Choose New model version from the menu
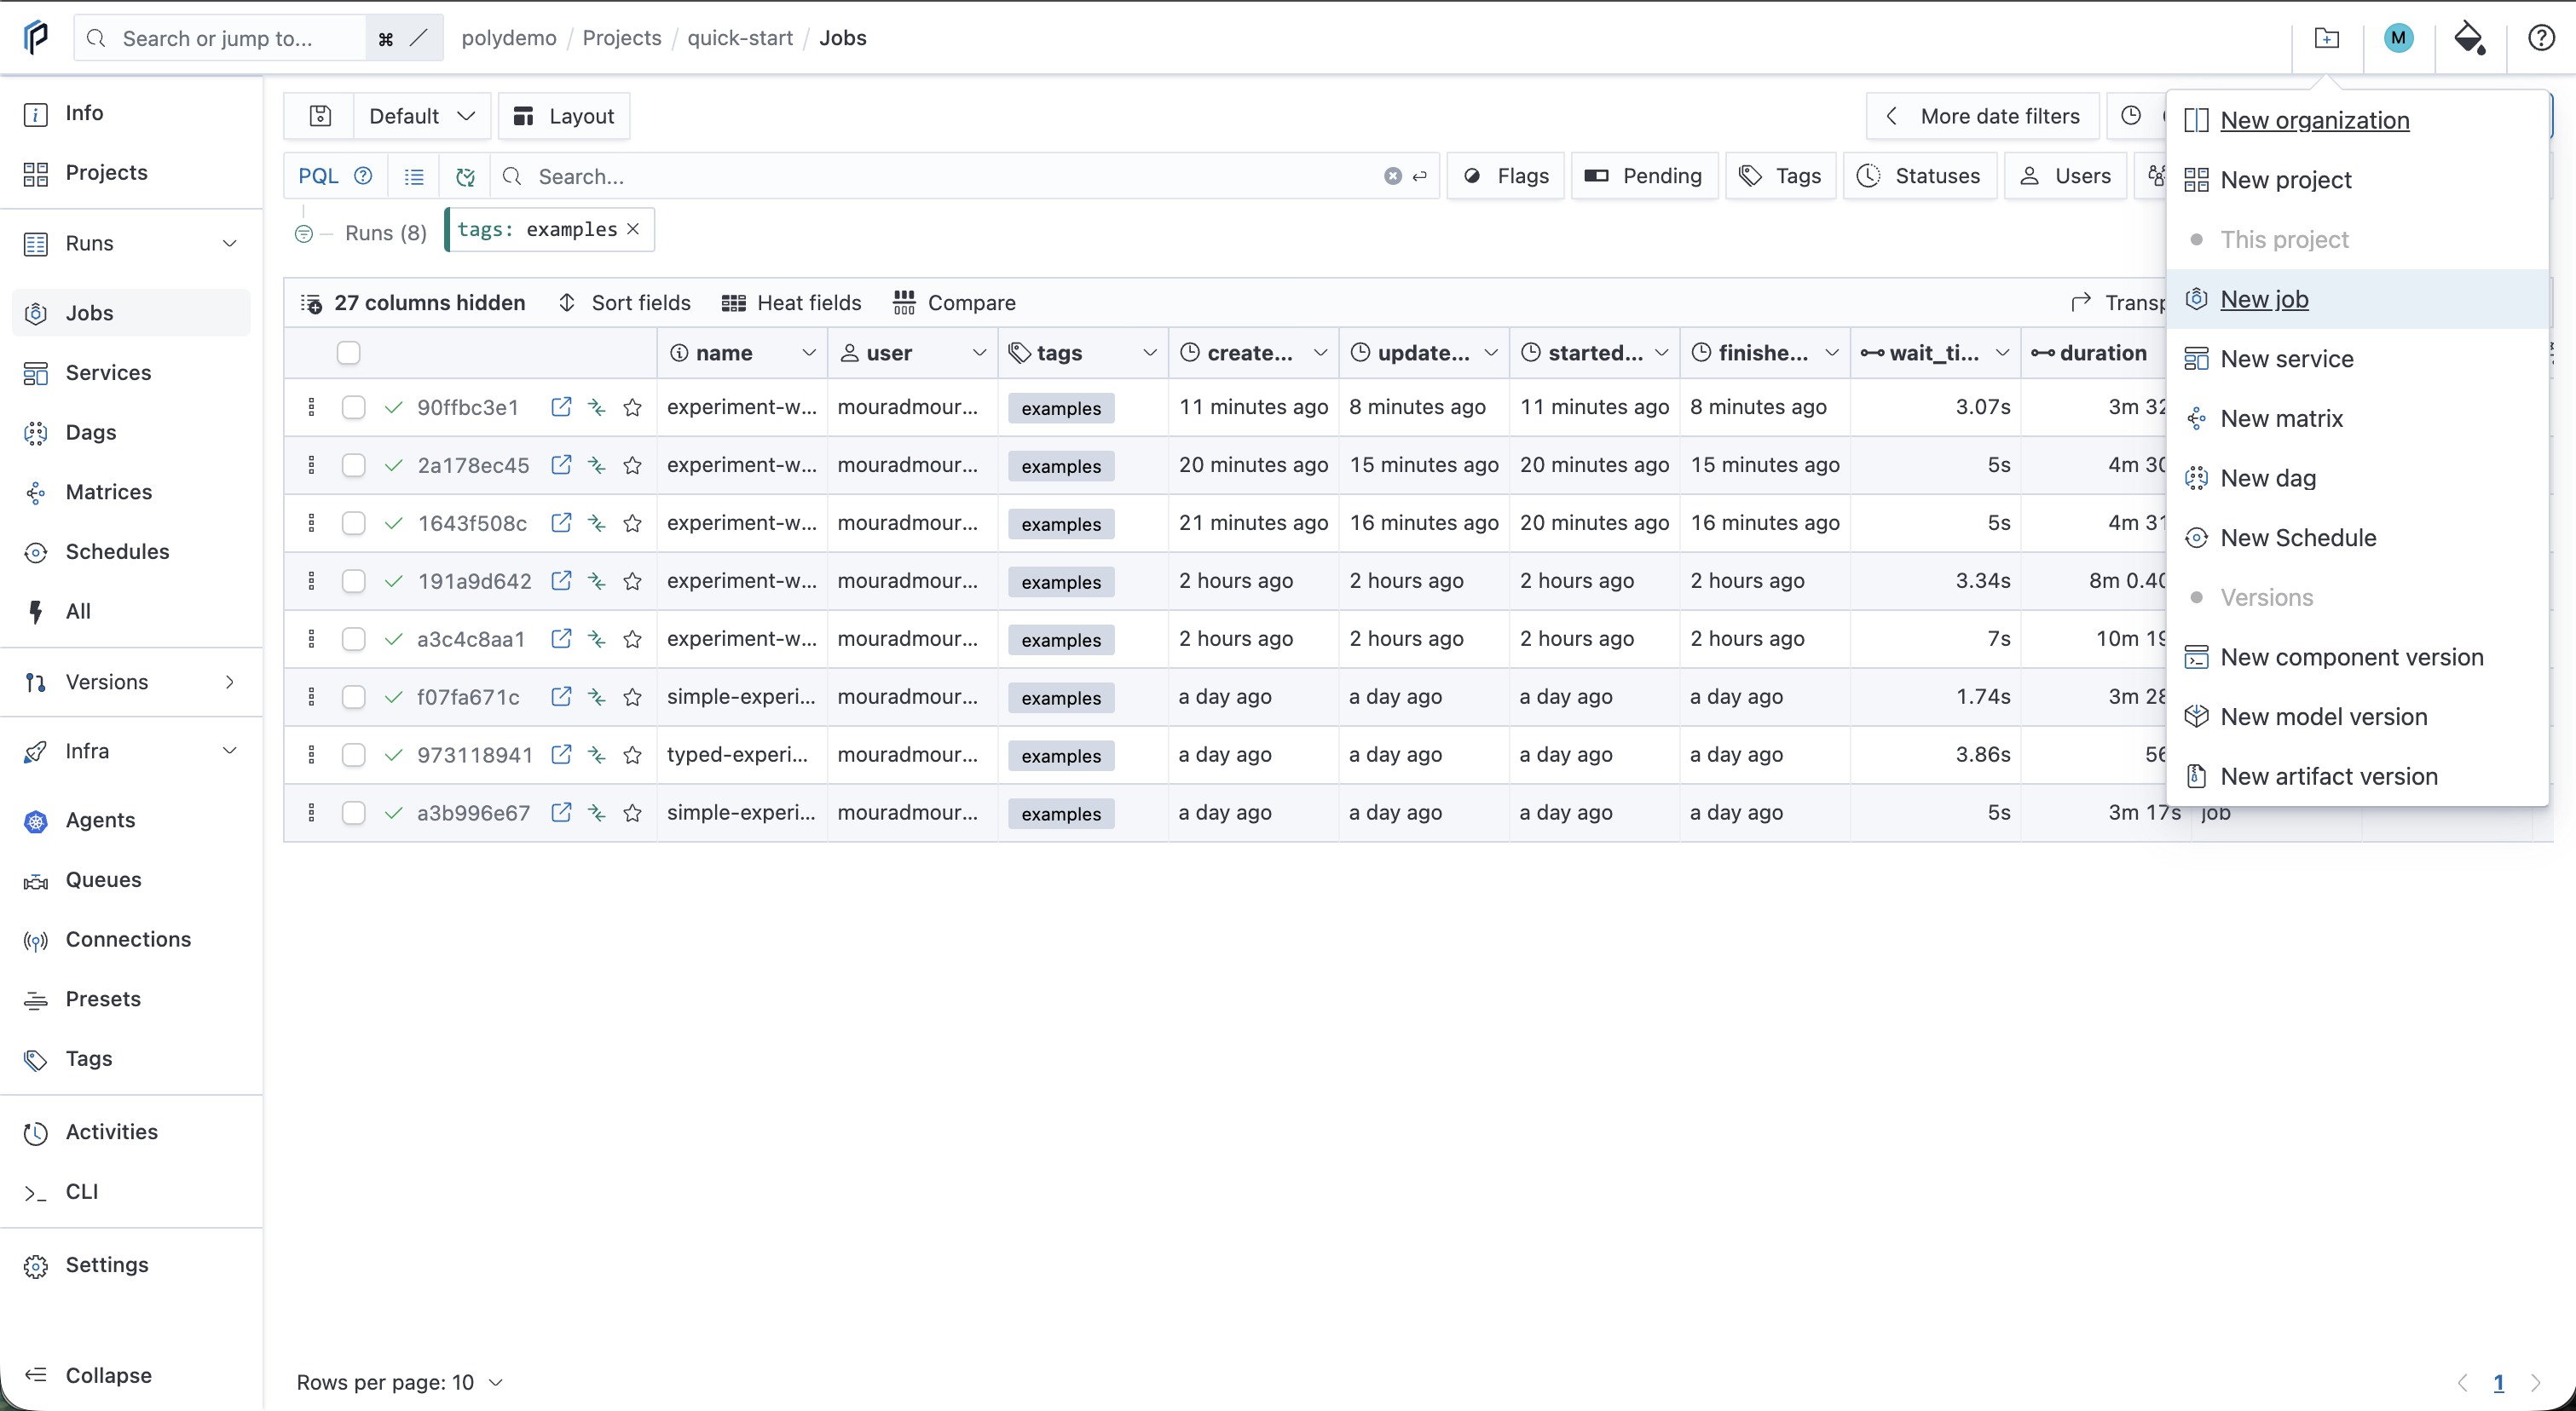Screen dimensions: 2576x1411 coord(2357,717)
